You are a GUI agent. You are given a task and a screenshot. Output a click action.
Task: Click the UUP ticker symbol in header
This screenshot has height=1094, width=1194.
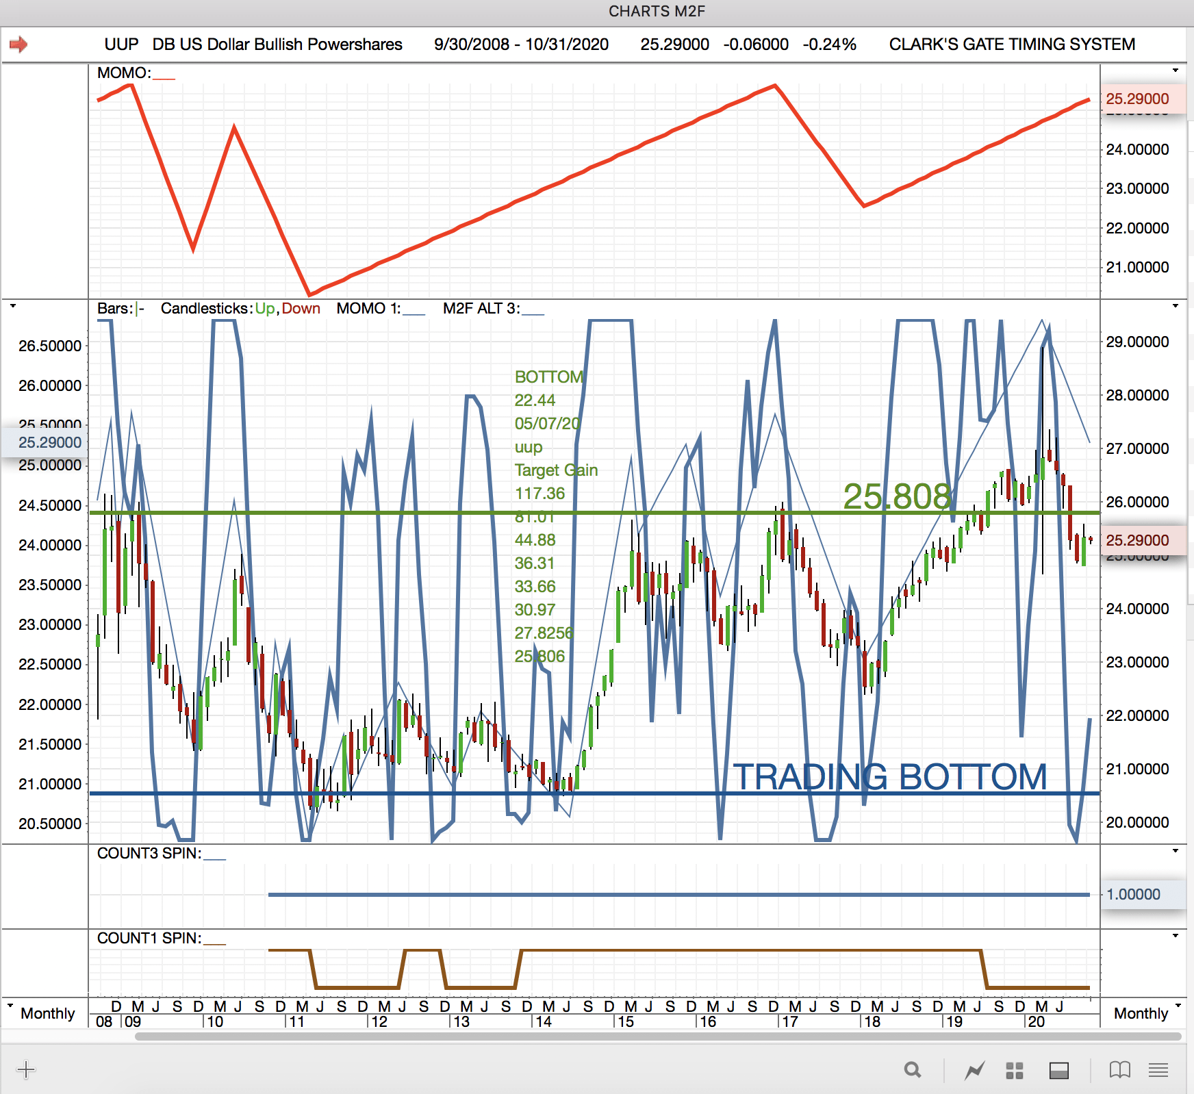pyautogui.click(x=121, y=44)
